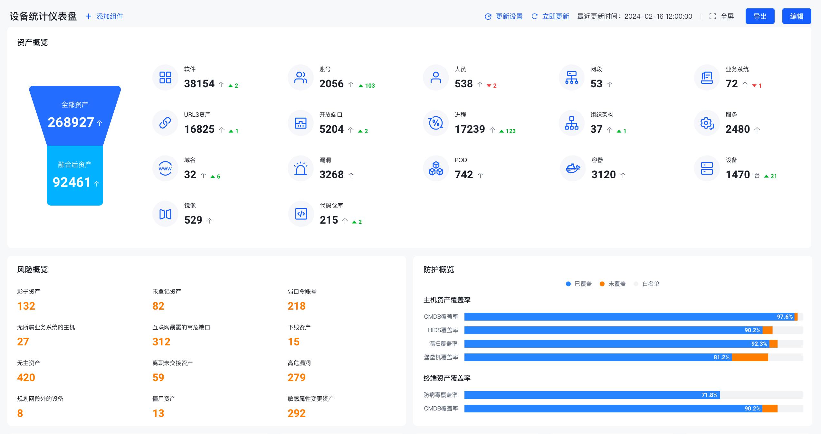Click the 无主资产 value 420
The width and height of the screenshot is (821, 434).
pos(26,378)
